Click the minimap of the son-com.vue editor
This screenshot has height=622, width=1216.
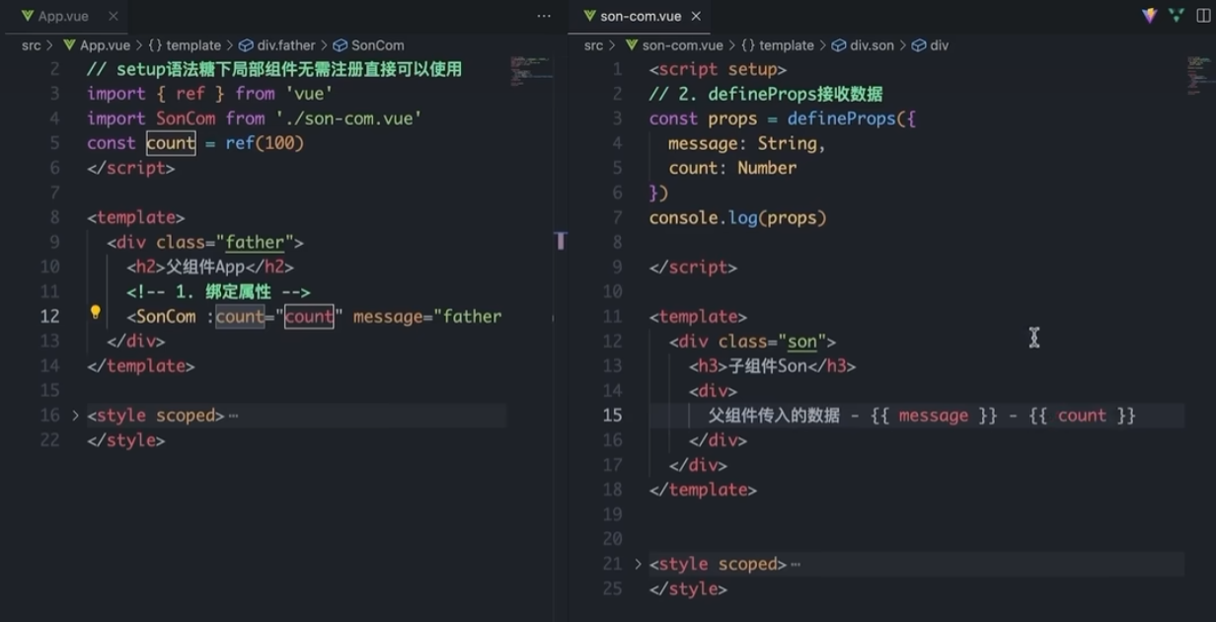point(1198,75)
